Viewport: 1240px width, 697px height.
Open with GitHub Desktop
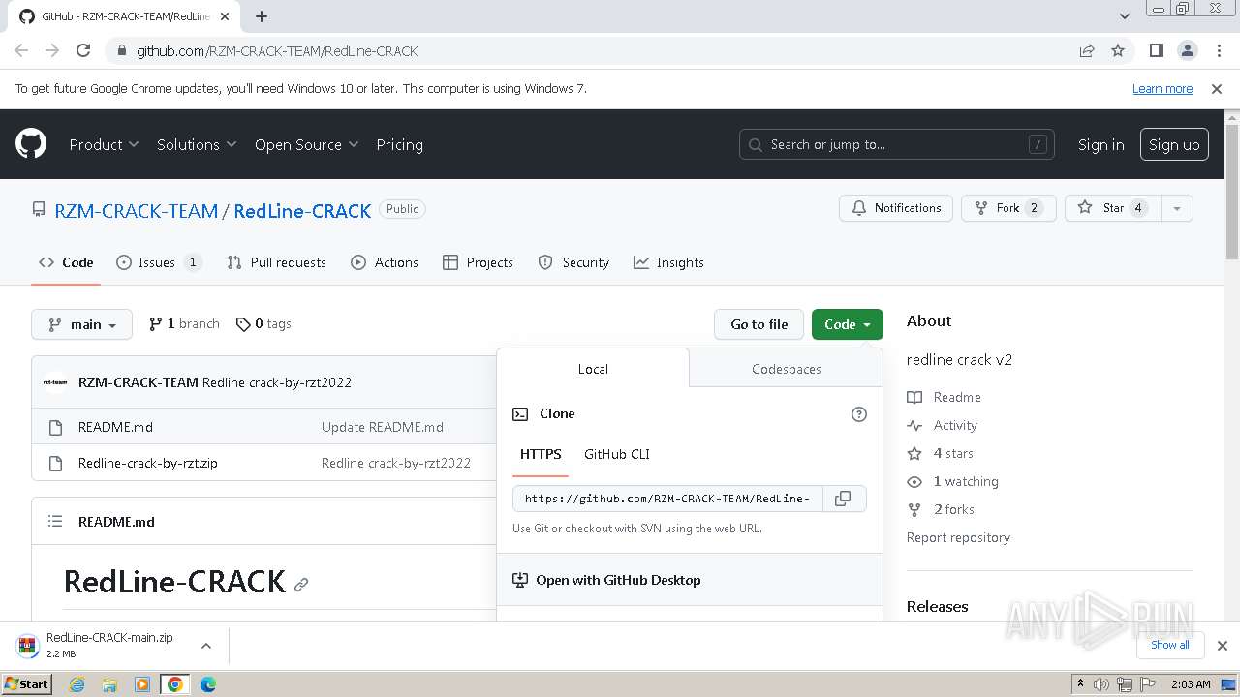point(690,580)
